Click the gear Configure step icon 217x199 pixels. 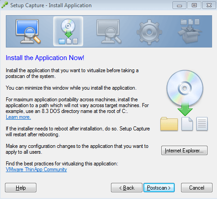(x=149, y=32)
